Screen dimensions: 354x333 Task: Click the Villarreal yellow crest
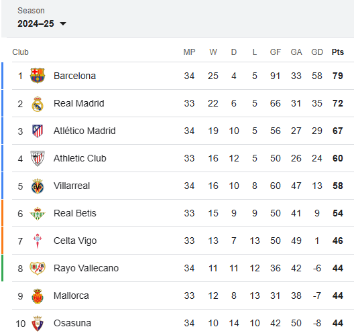click(x=38, y=186)
